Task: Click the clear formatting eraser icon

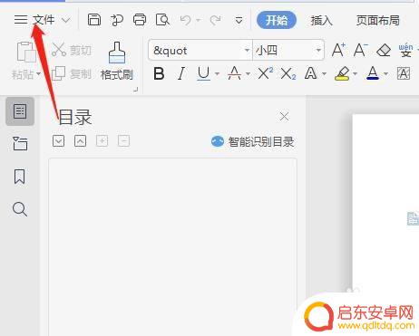Action: (384, 51)
